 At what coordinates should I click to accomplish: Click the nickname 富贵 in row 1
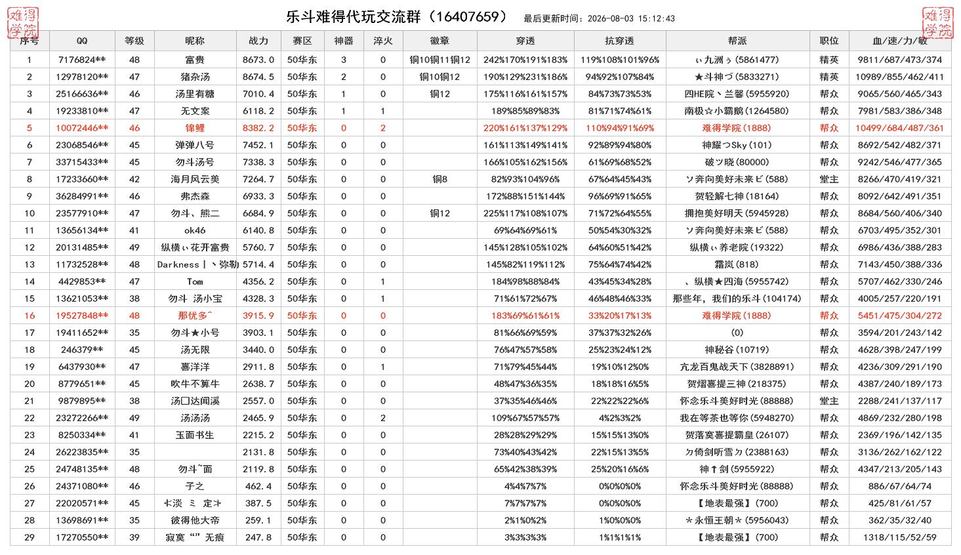(x=195, y=60)
